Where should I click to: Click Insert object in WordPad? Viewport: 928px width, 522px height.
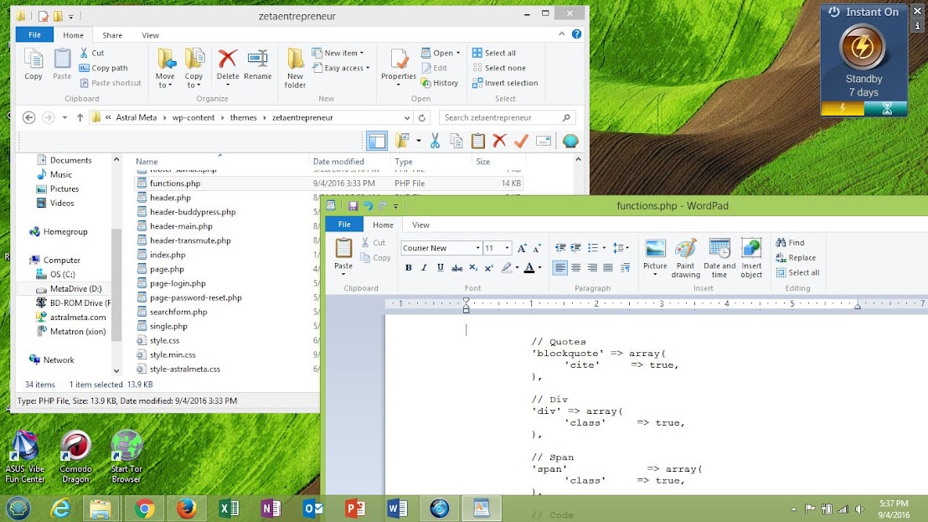751,257
